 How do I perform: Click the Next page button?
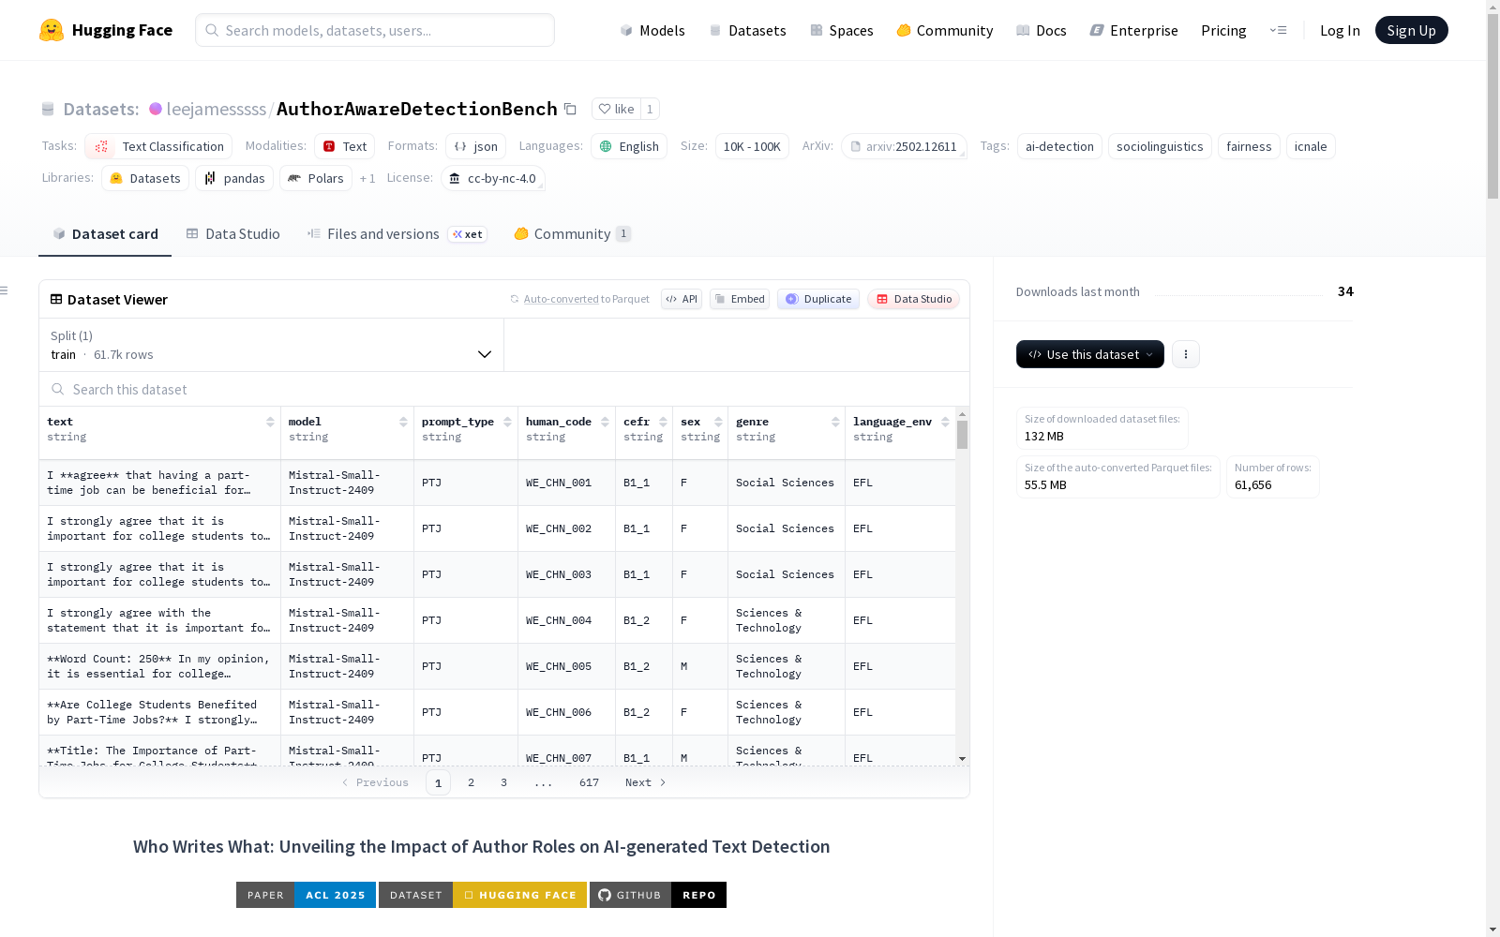pyautogui.click(x=646, y=782)
